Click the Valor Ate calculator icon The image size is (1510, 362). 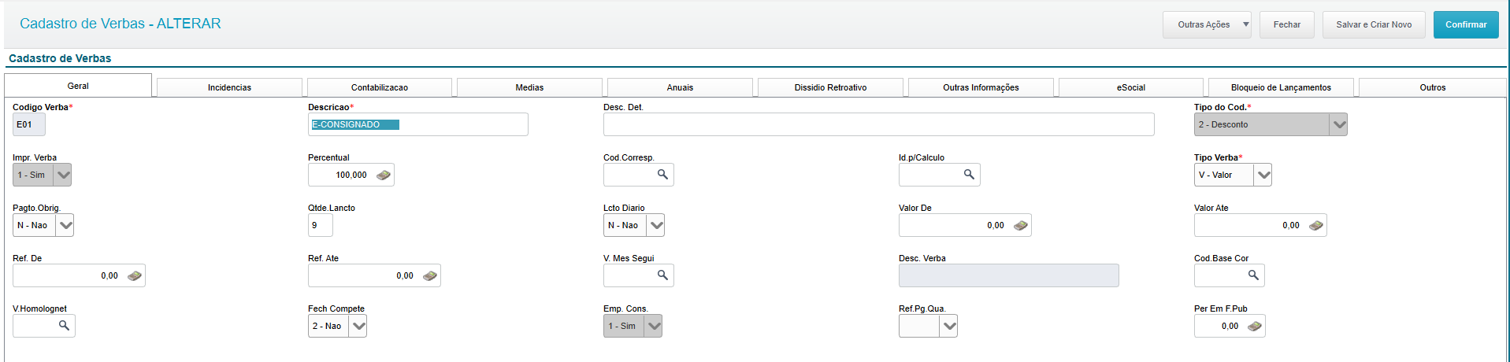1315,226
